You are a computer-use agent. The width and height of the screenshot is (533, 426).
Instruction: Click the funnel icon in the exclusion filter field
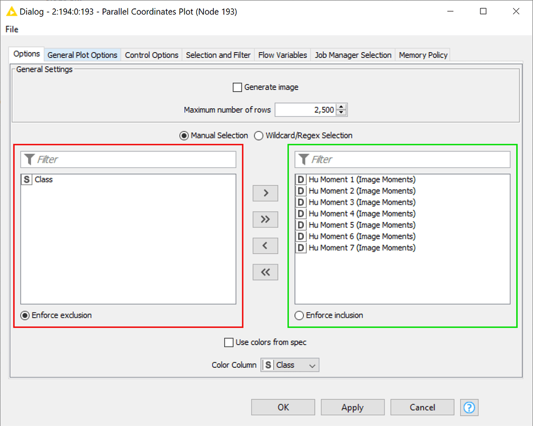click(29, 159)
